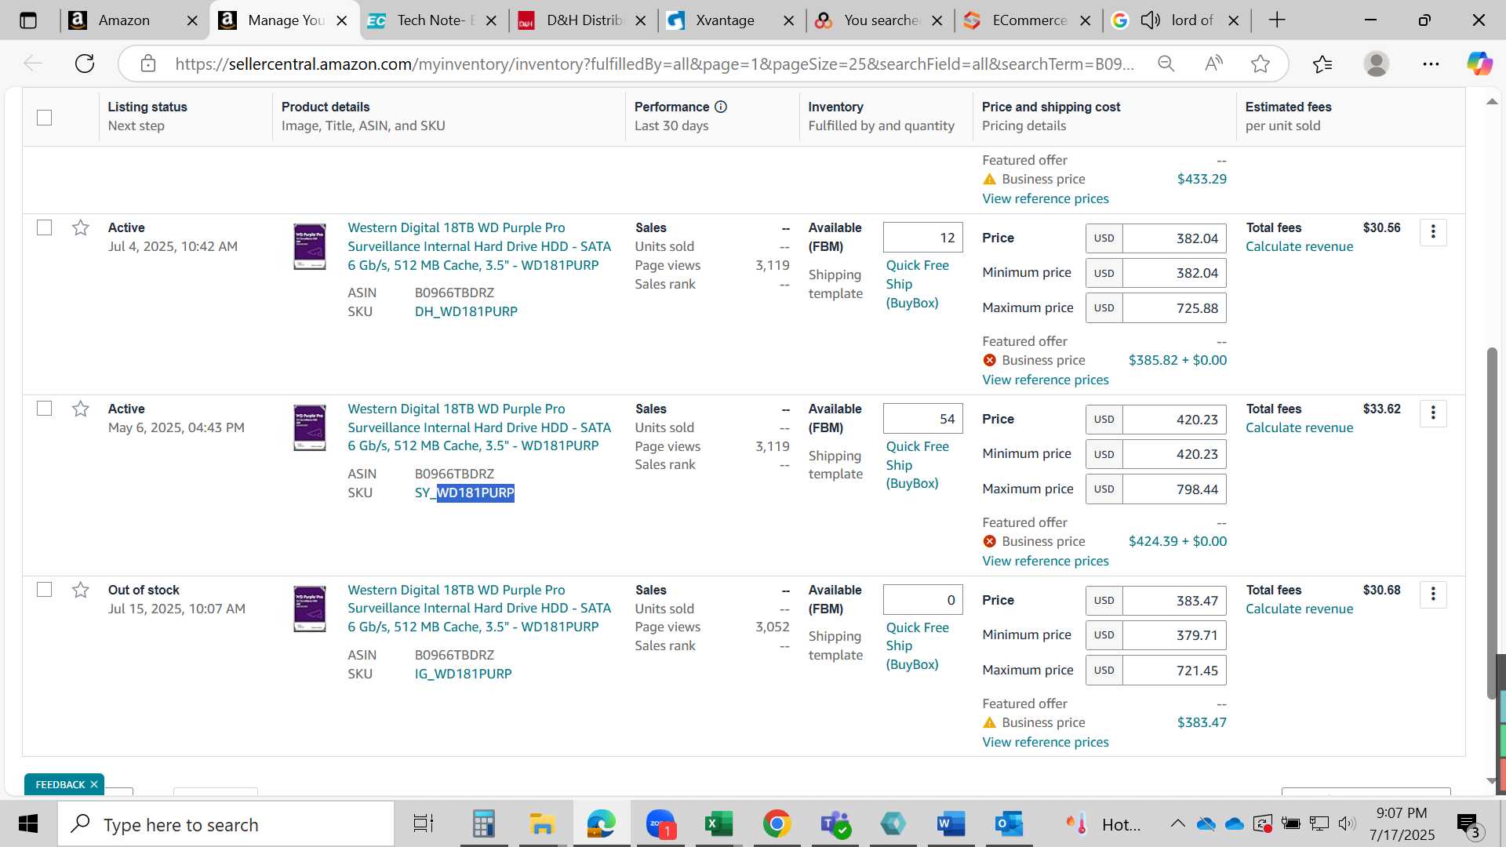Open browser profile avatar

coord(1377,64)
